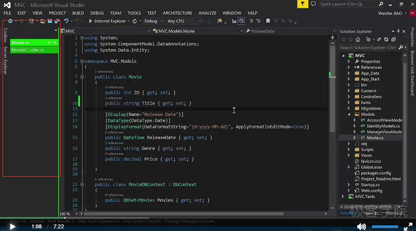Collapse the MovieDBContext class outline box
Viewport: 416px width, 231px height.
[x=82, y=184]
